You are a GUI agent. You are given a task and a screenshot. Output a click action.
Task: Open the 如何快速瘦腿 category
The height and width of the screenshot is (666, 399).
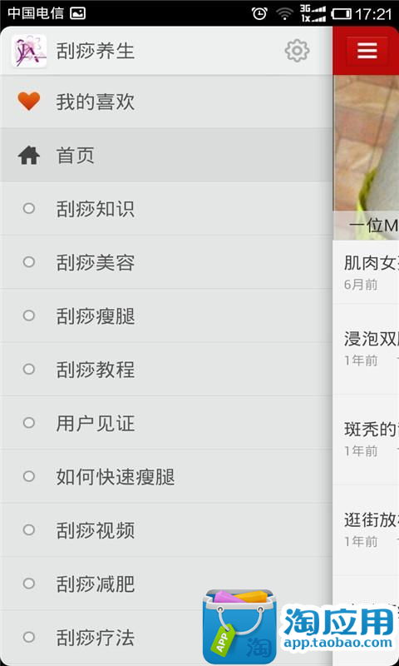(x=166, y=476)
